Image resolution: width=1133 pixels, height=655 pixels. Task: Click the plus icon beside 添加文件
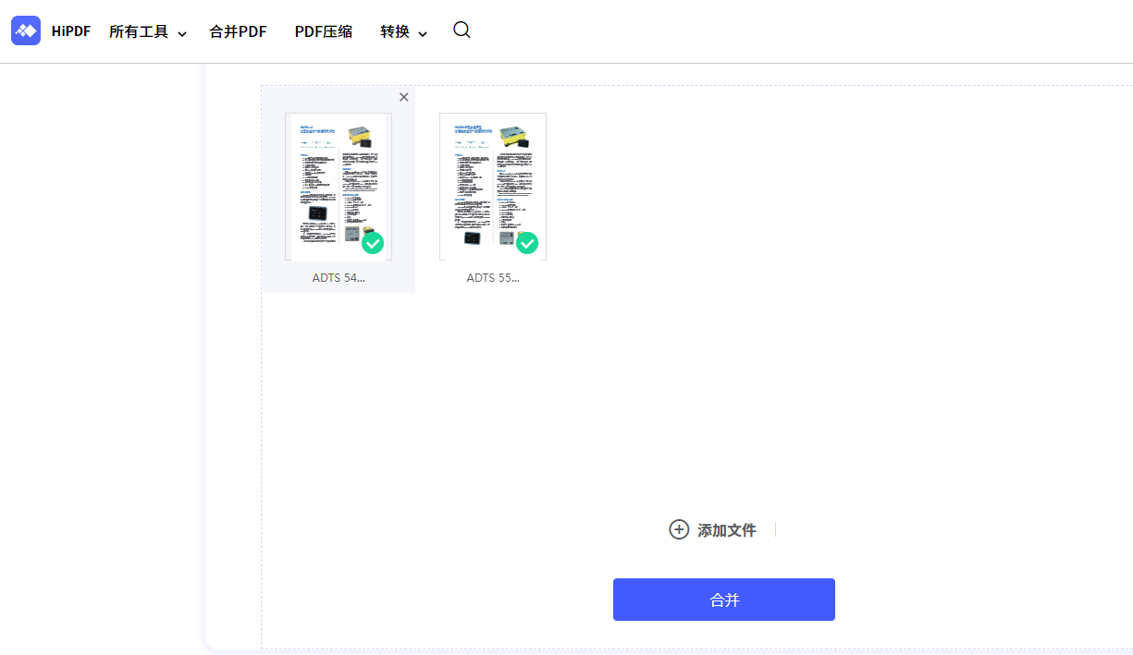tap(678, 529)
